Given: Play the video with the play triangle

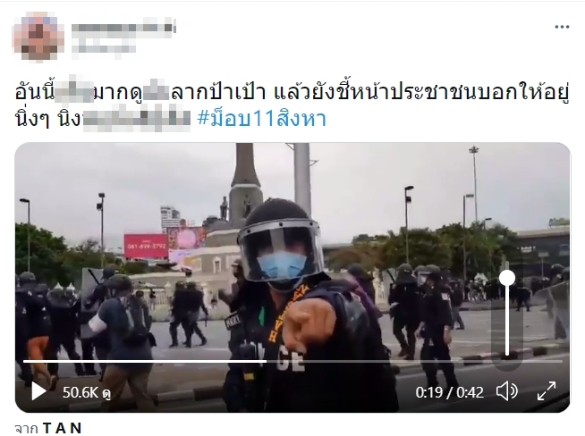Looking at the screenshot, I should click(38, 391).
